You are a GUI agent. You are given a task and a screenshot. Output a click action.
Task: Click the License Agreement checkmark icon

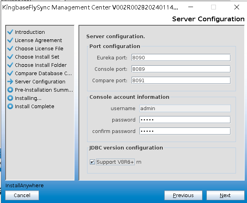click(10, 40)
